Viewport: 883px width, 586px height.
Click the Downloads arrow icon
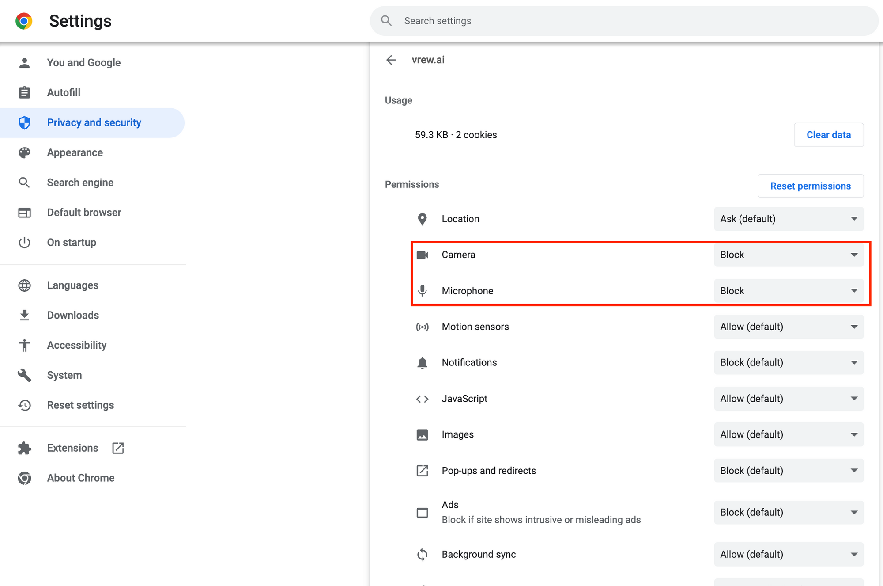pos(25,315)
